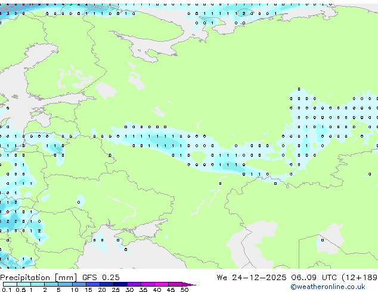Click the legend scale value '50'
The height and width of the screenshot is (292, 378).
pos(184,290)
